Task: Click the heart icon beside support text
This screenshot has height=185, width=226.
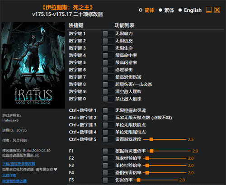Action: 56,170
